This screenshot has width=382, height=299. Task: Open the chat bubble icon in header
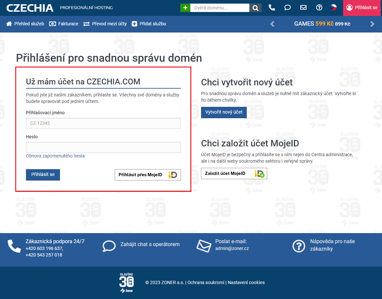click(x=287, y=7)
